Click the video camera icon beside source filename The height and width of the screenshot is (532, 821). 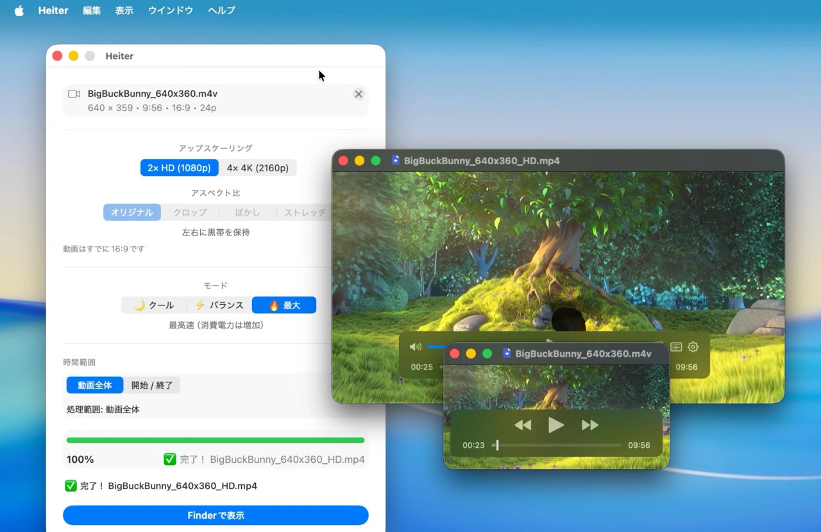pyautogui.click(x=74, y=94)
